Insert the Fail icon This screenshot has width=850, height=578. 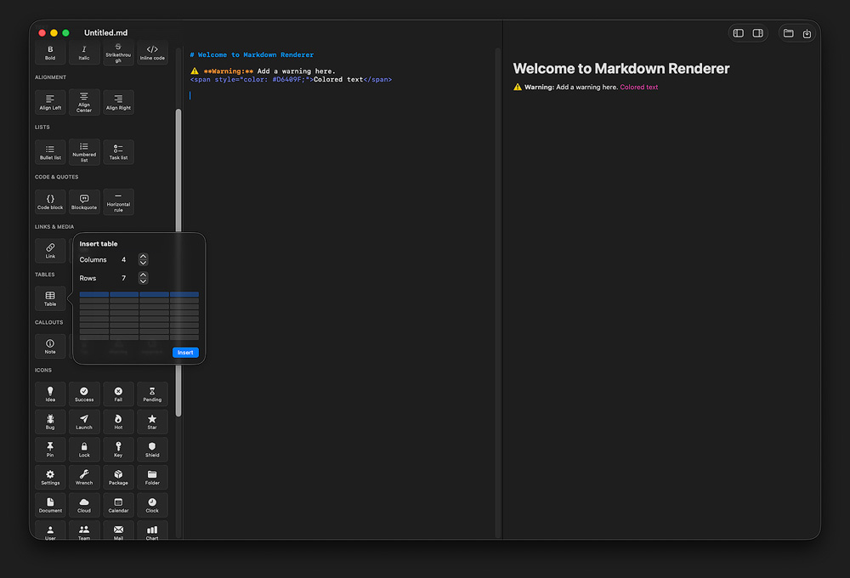point(118,394)
